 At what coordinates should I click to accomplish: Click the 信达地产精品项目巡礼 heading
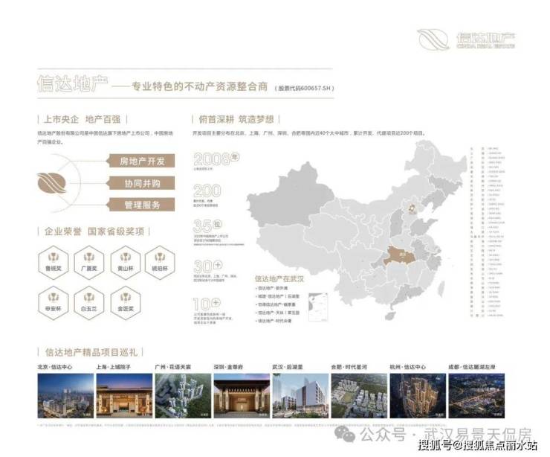tap(91, 352)
